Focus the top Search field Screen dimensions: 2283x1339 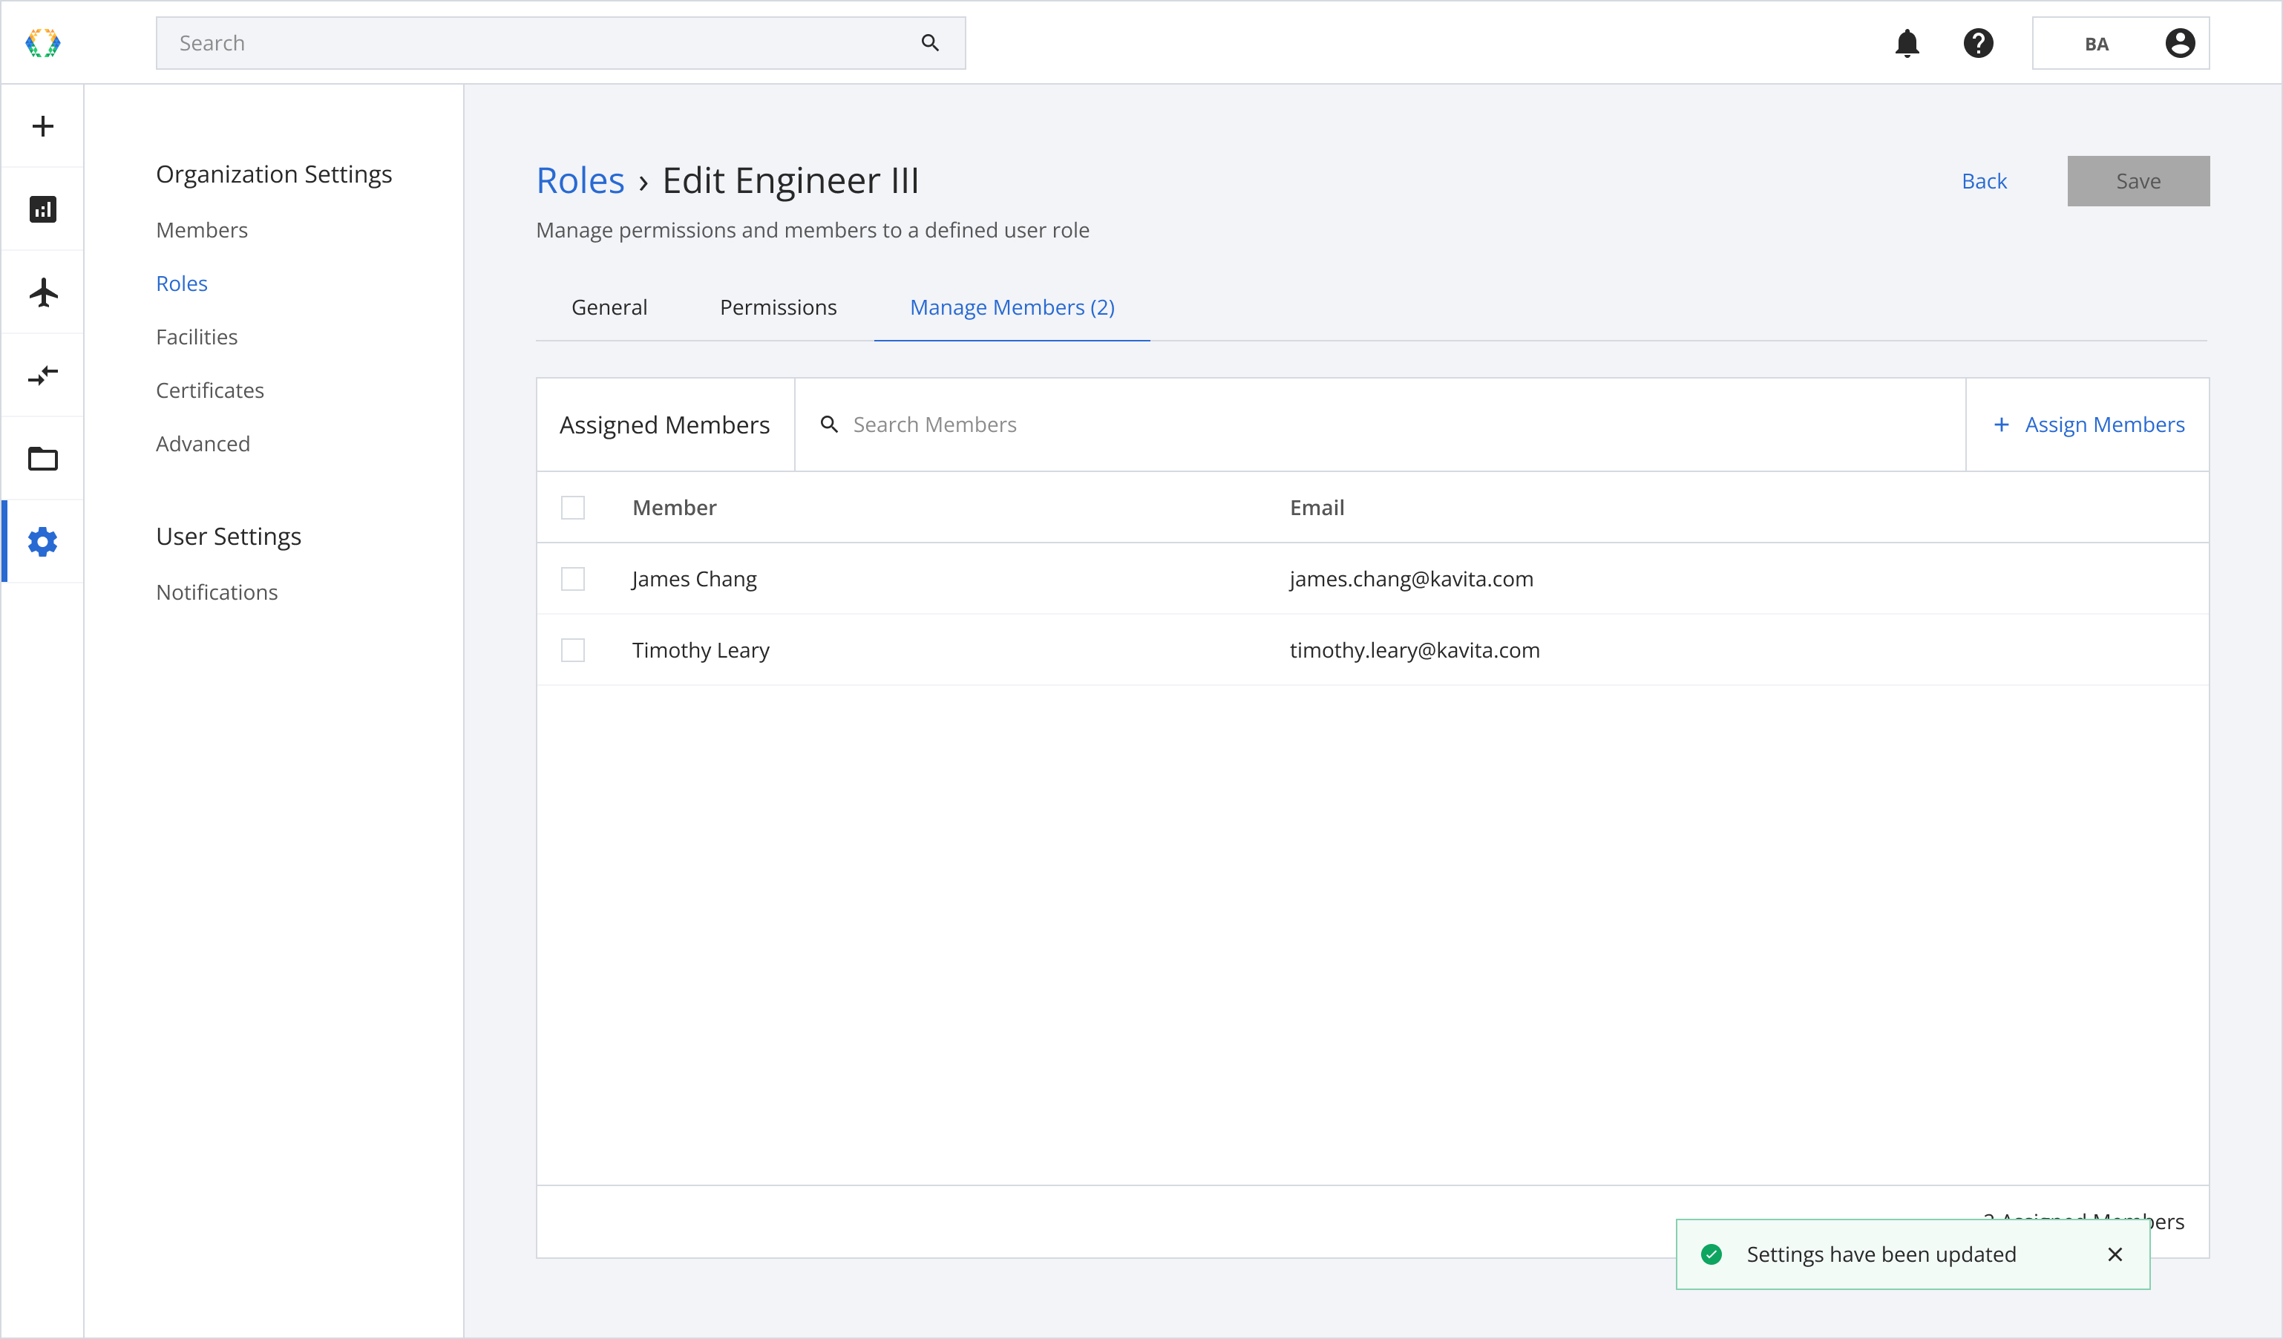click(x=560, y=42)
